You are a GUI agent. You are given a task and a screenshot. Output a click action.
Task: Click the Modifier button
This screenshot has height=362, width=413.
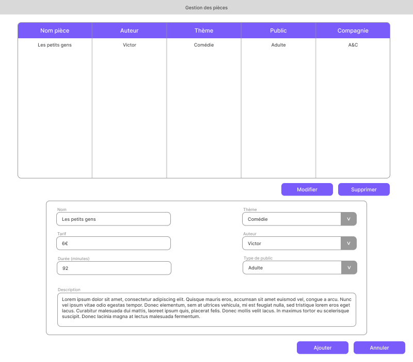[307, 189]
